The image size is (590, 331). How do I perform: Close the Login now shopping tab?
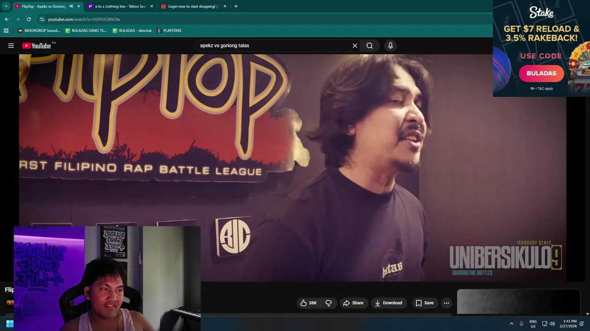pos(225,6)
